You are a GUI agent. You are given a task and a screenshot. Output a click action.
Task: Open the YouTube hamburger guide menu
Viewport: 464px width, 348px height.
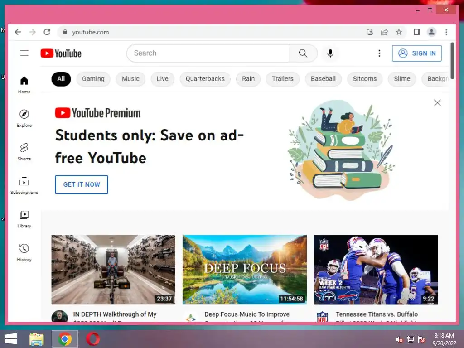click(x=24, y=53)
